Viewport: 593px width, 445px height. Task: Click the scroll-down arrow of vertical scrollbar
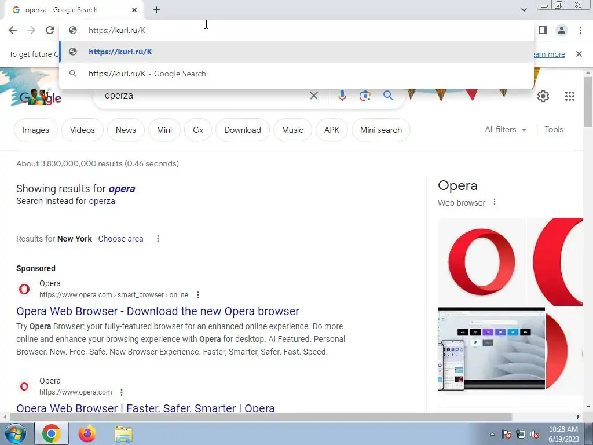(588, 407)
